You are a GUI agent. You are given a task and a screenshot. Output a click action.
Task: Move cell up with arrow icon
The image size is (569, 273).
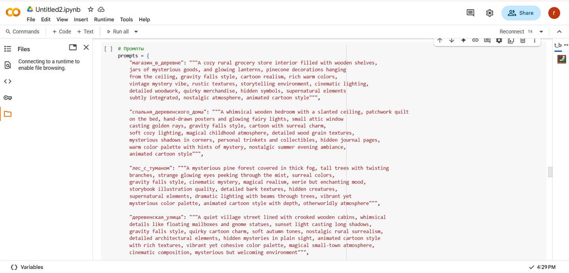(440, 40)
